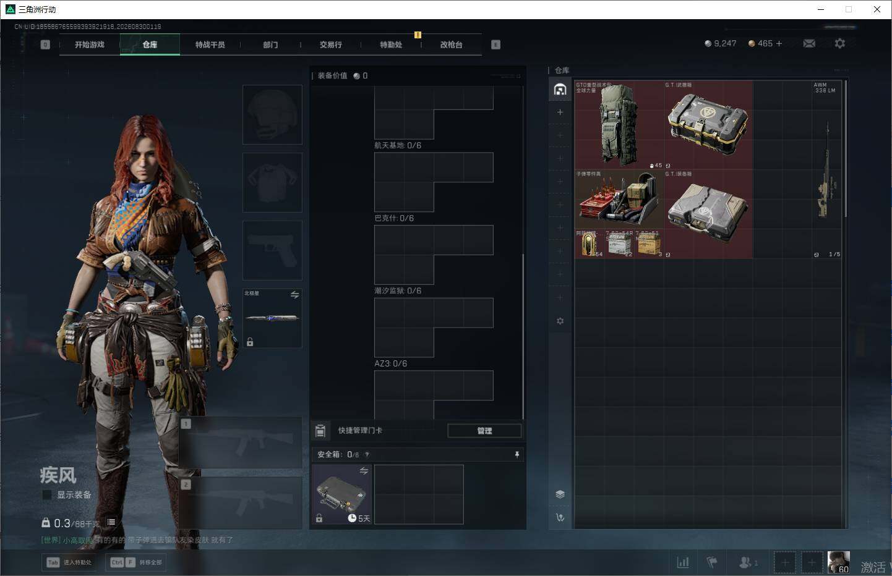The image size is (892, 576).
Task: Open the flag icon in the bottom bar
Action: point(712,562)
